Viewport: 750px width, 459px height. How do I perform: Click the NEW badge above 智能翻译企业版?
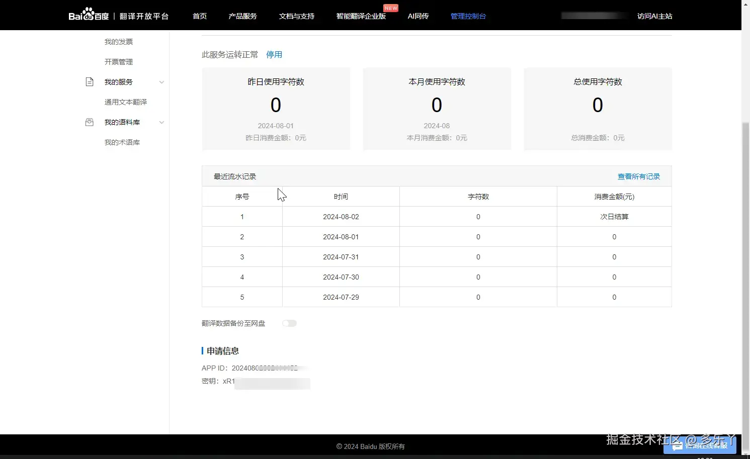pyautogui.click(x=391, y=8)
